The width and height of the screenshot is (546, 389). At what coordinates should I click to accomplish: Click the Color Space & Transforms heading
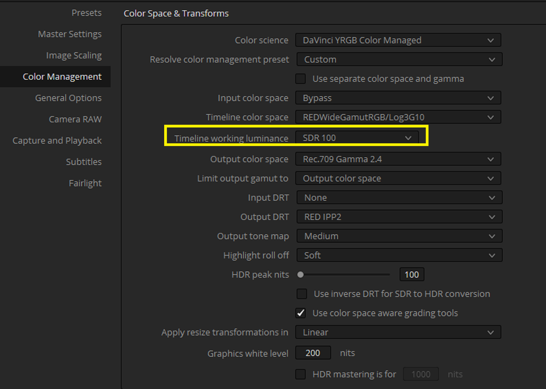(x=176, y=13)
